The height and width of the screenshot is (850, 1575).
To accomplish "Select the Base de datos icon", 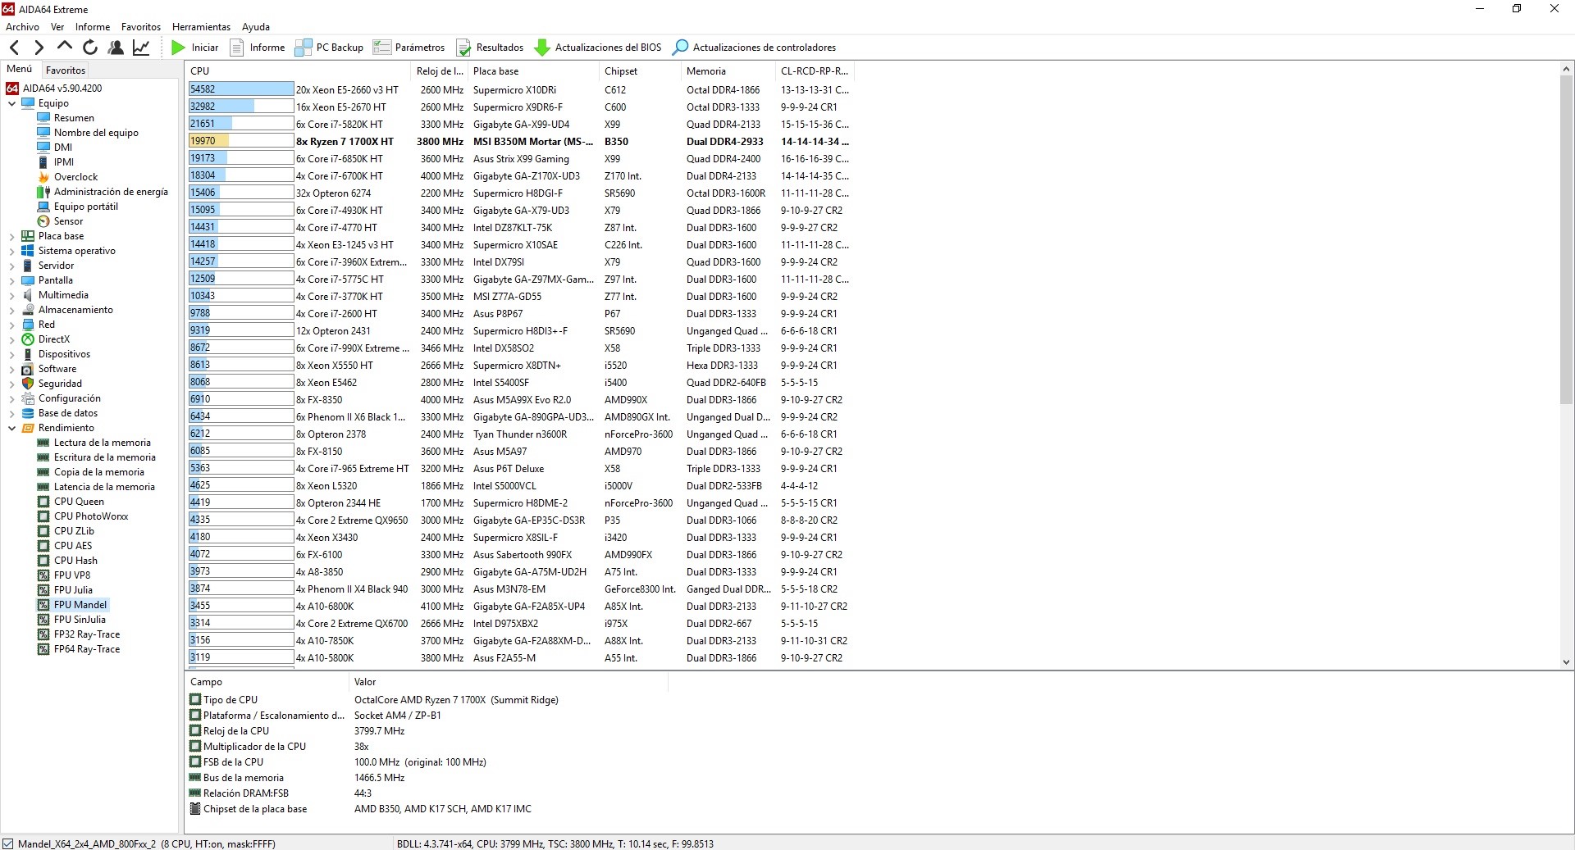I will [28, 413].
